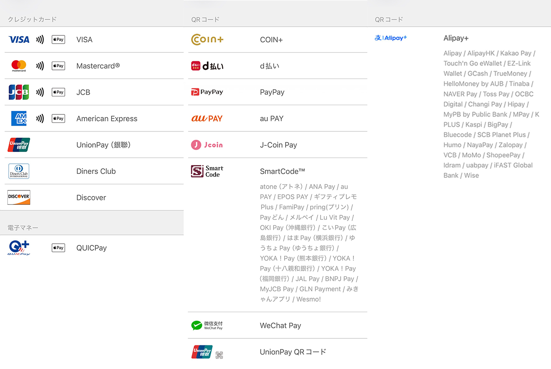Click the contactless symbol in the Mastercard row
Screen dimensions: 551x369
(40, 66)
